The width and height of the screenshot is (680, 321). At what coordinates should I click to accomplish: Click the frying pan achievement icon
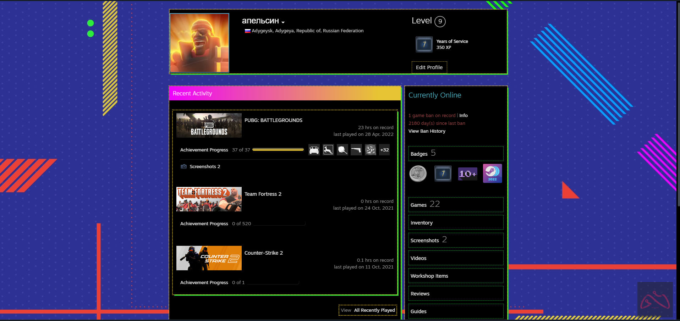[342, 150]
